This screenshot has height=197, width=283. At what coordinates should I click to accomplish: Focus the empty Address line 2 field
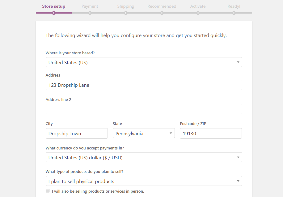pyautogui.click(x=144, y=109)
